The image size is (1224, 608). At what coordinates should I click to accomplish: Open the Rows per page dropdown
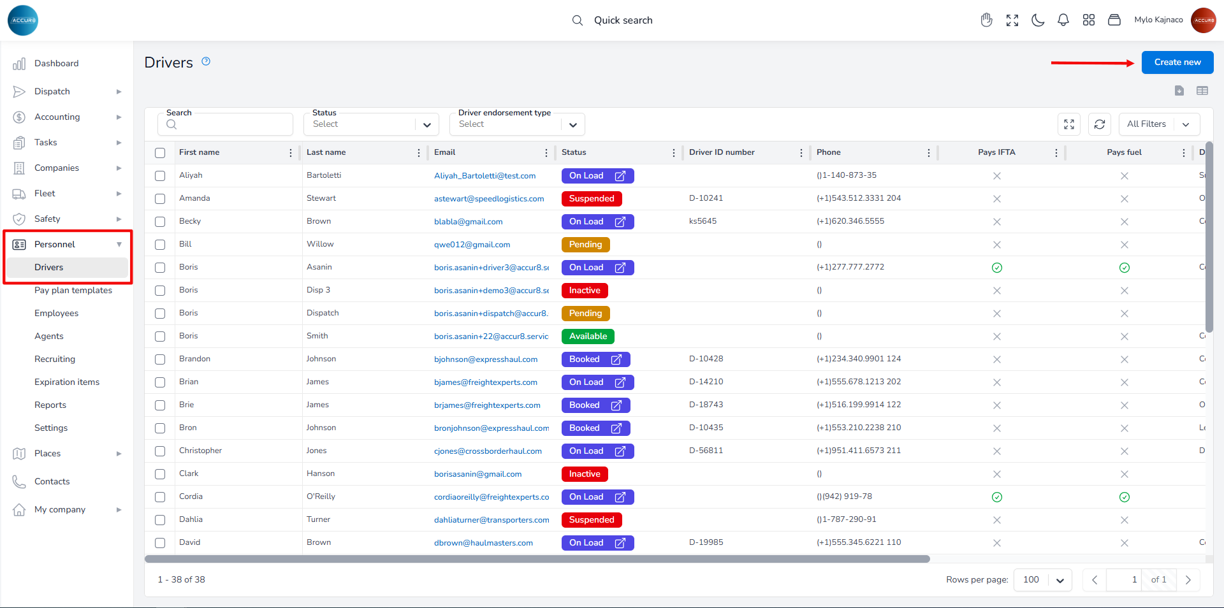(x=1043, y=580)
